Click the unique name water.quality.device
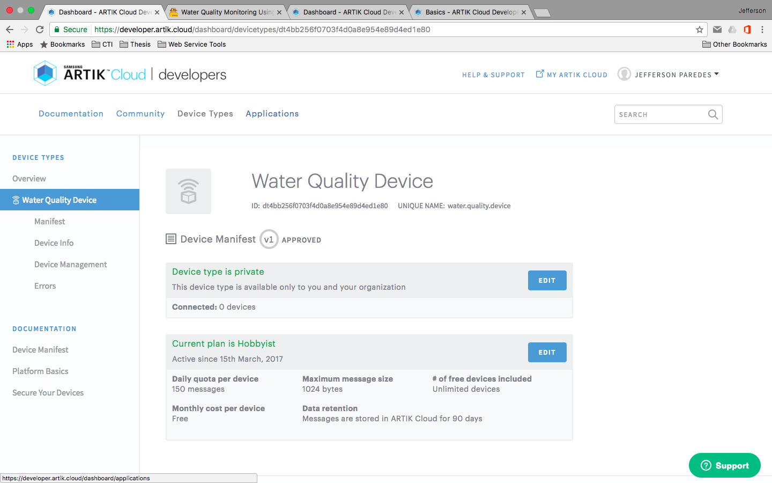 point(479,206)
